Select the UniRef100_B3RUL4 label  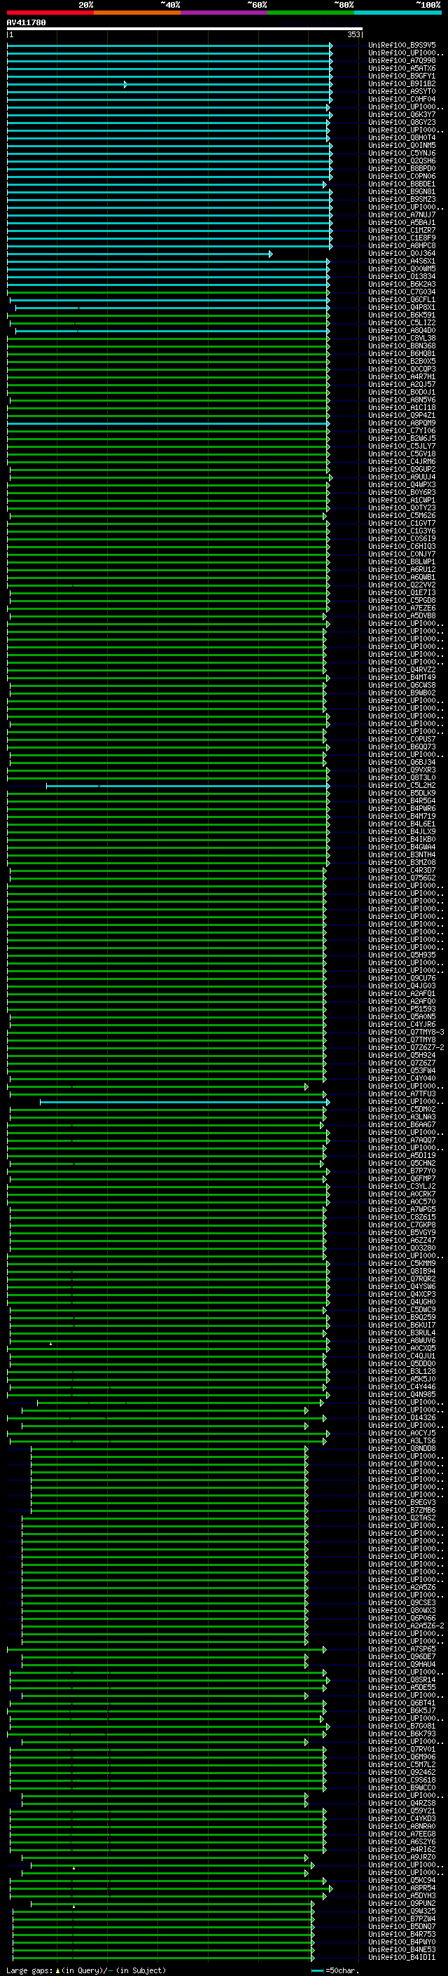pos(402,1333)
